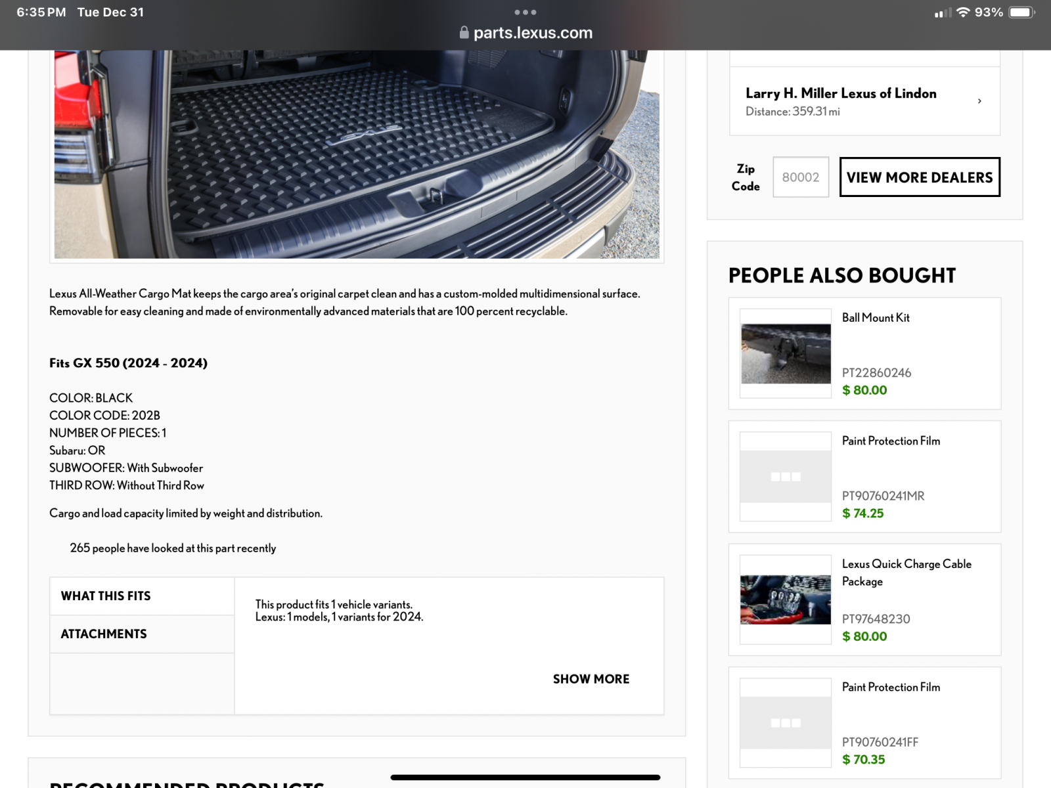Expand Larry H. Miller Lexus dealer chevron
This screenshot has height=788, width=1051.
click(x=979, y=101)
